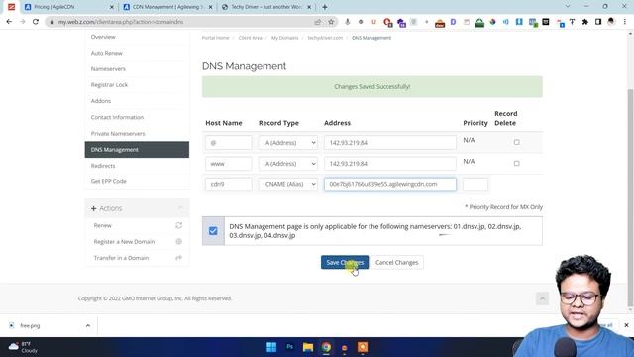Click Transfer in a Domain link
The image size is (634, 357).
pos(121,258)
